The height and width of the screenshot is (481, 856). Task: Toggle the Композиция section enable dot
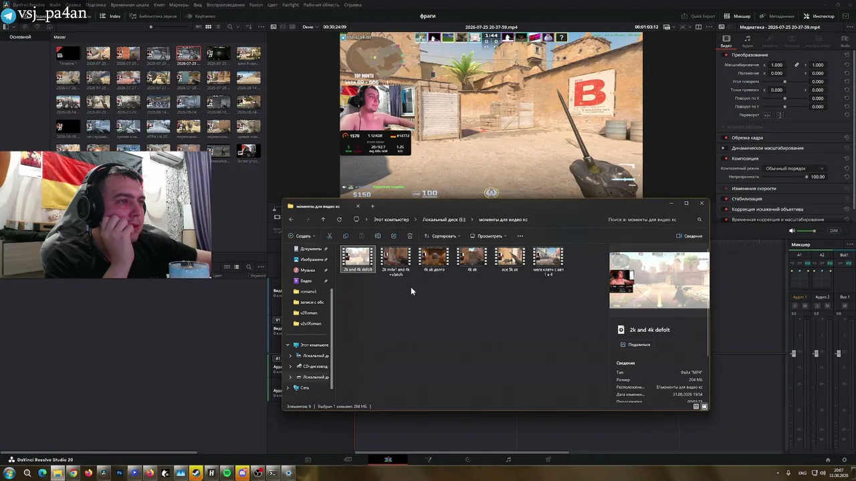point(726,158)
